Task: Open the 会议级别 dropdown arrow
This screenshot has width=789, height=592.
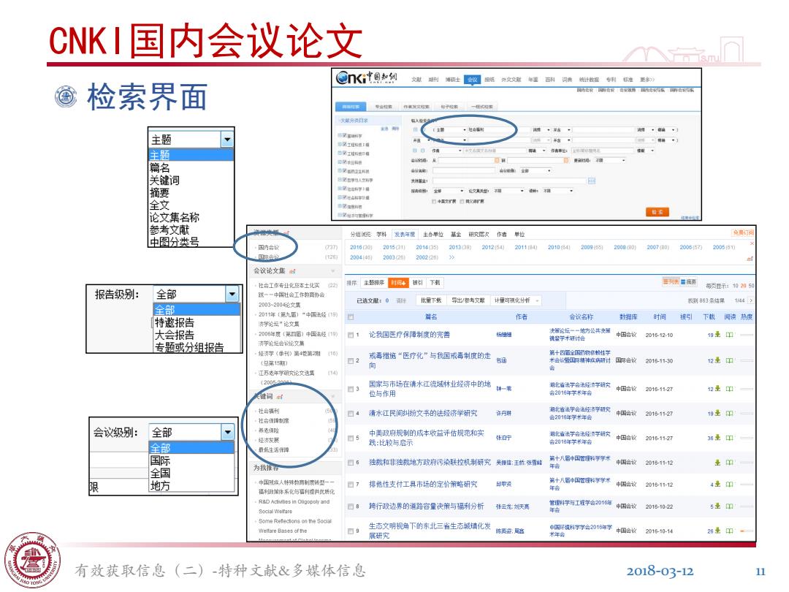Action: click(228, 432)
